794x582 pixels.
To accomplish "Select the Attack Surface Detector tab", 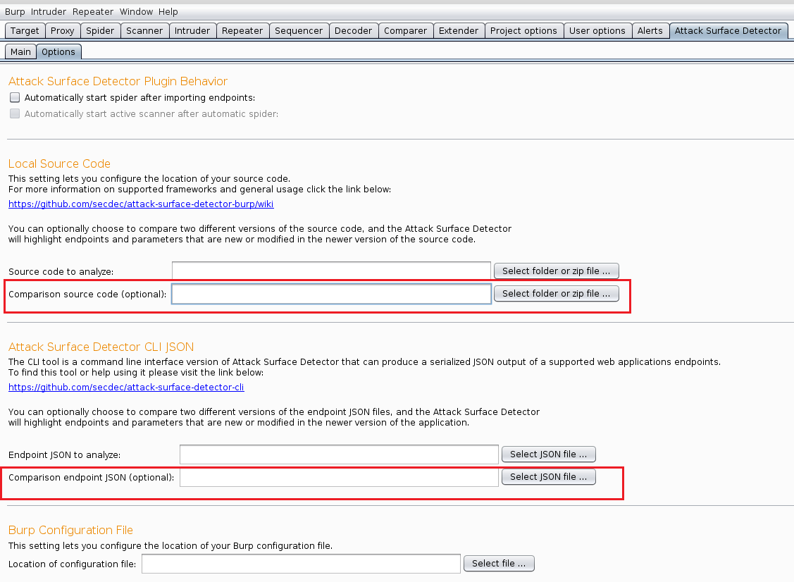I will [728, 31].
